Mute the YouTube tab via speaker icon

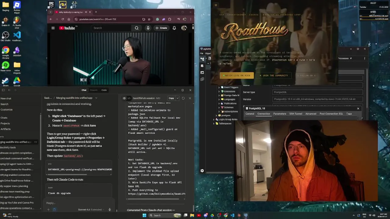click(x=86, y=12)
